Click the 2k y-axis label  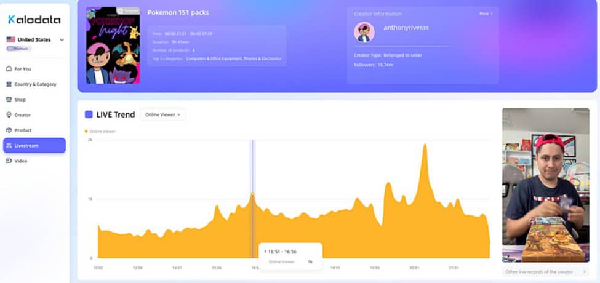click(x=90, y=140)
